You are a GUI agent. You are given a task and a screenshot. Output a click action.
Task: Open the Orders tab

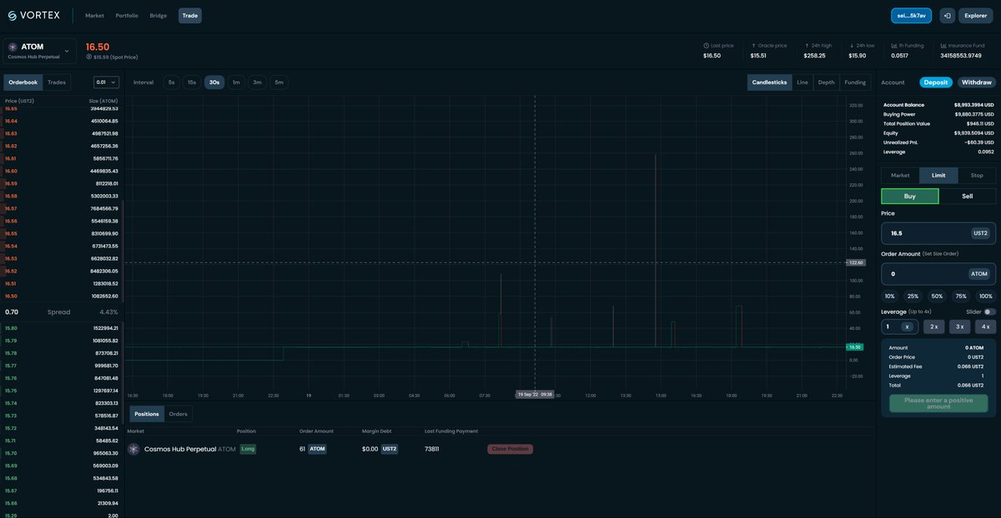coord(178,414)
